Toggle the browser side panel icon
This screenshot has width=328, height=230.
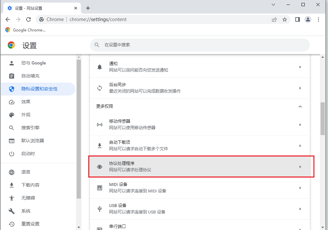pos(297,19)
